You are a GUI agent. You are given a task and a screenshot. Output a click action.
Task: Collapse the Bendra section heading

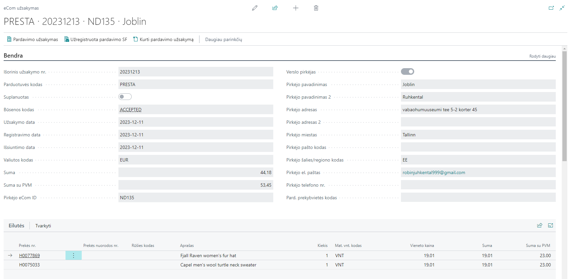[13, 56]
